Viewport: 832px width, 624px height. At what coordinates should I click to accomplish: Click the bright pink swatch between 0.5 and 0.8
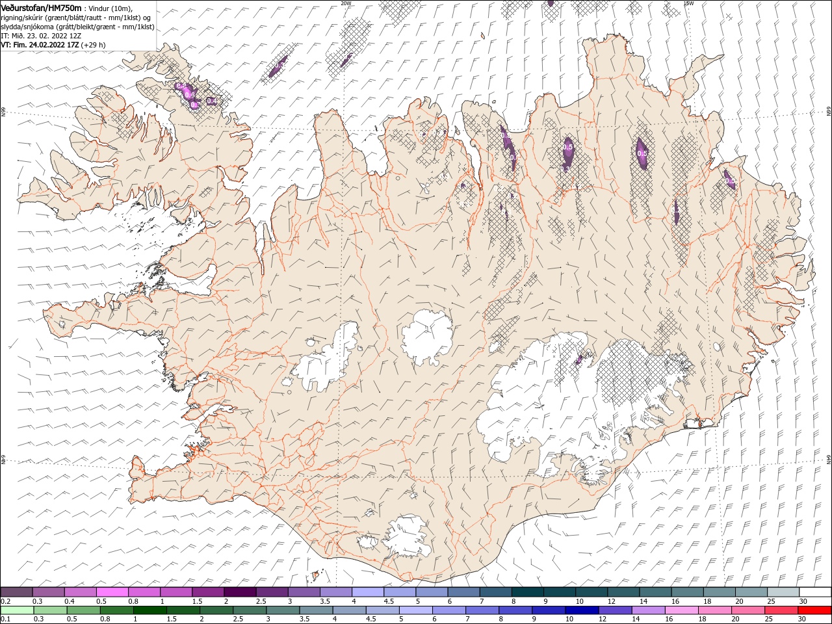point(112,592)
